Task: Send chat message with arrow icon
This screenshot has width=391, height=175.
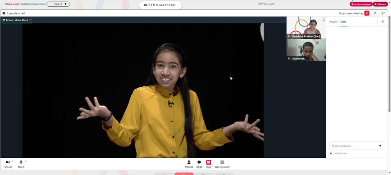Action: point(380,146)
